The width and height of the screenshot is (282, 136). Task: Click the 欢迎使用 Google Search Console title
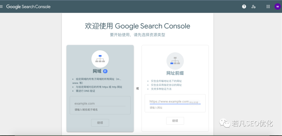137,26
